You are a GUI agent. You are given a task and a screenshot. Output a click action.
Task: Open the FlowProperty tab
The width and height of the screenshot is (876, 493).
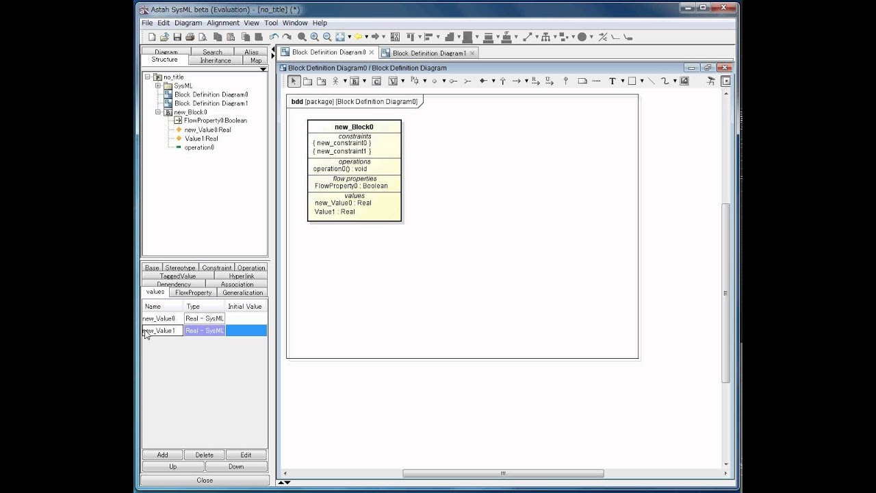coord(193,292)
